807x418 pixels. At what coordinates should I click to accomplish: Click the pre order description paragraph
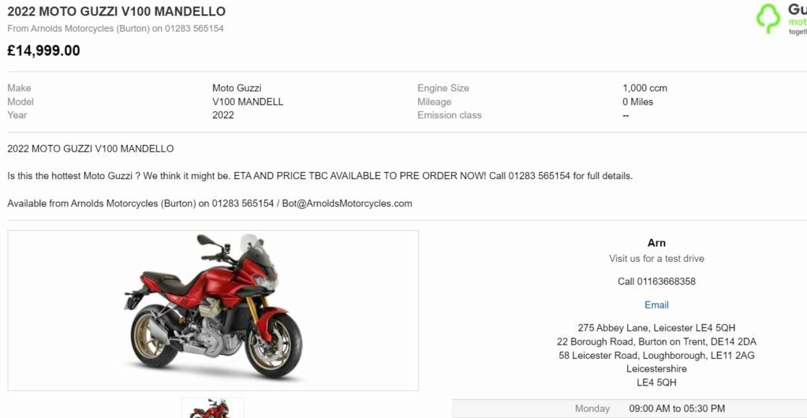tap(319, 176)
